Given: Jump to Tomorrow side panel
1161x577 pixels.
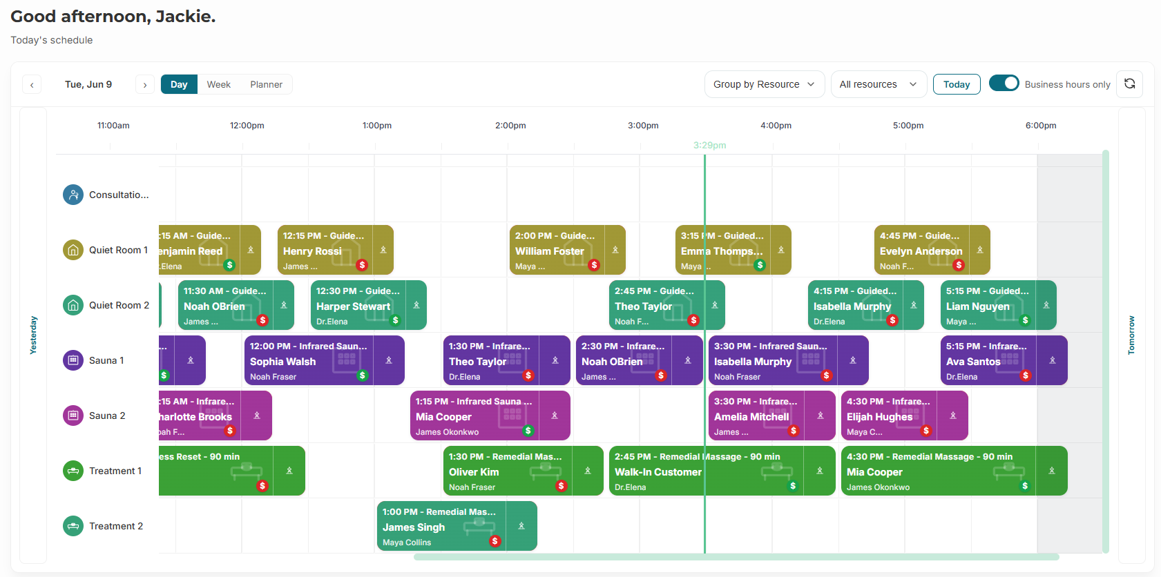Looking at the screenshot, I should click(1131, 335).
